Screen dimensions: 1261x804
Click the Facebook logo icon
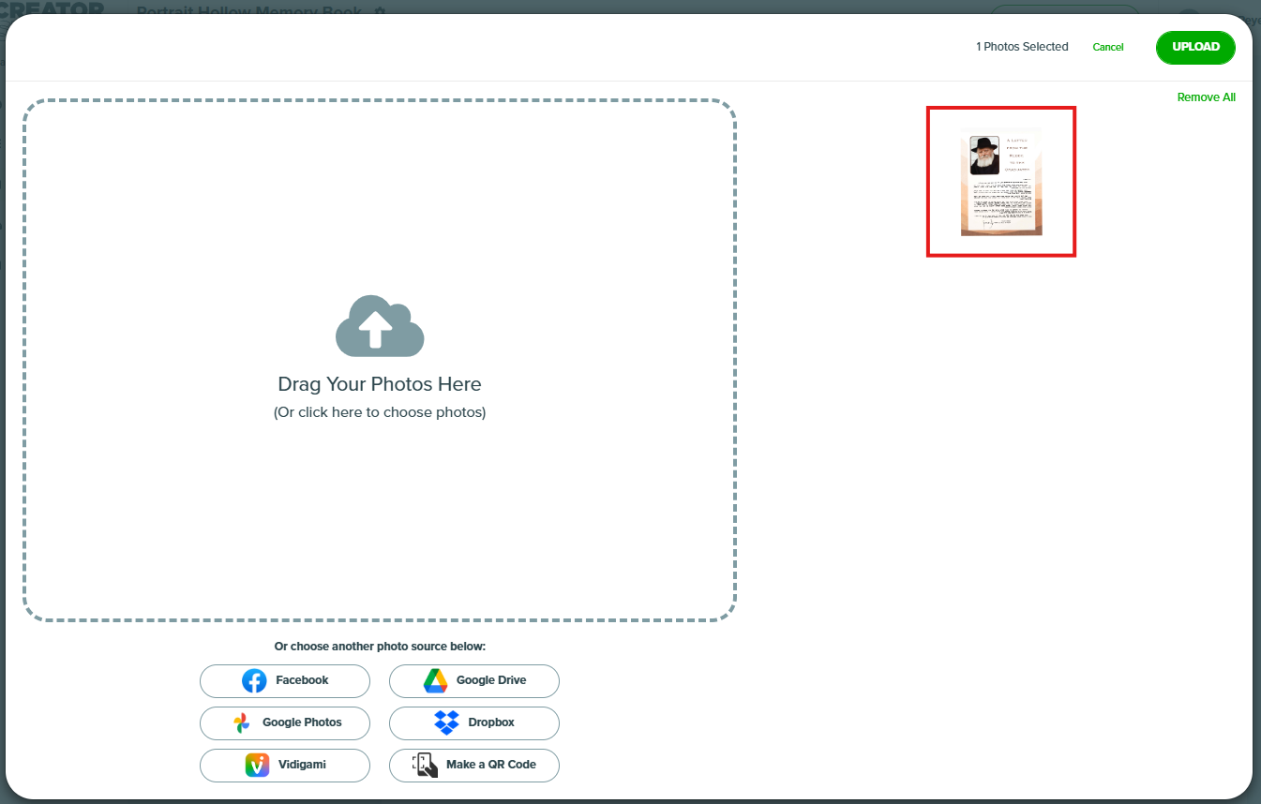254,680
